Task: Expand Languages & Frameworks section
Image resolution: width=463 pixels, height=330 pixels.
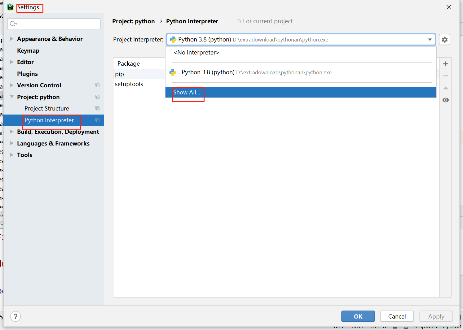Action: click(12, 143)
